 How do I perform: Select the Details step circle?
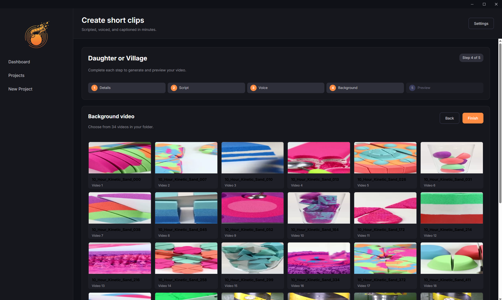click(94, 88)
